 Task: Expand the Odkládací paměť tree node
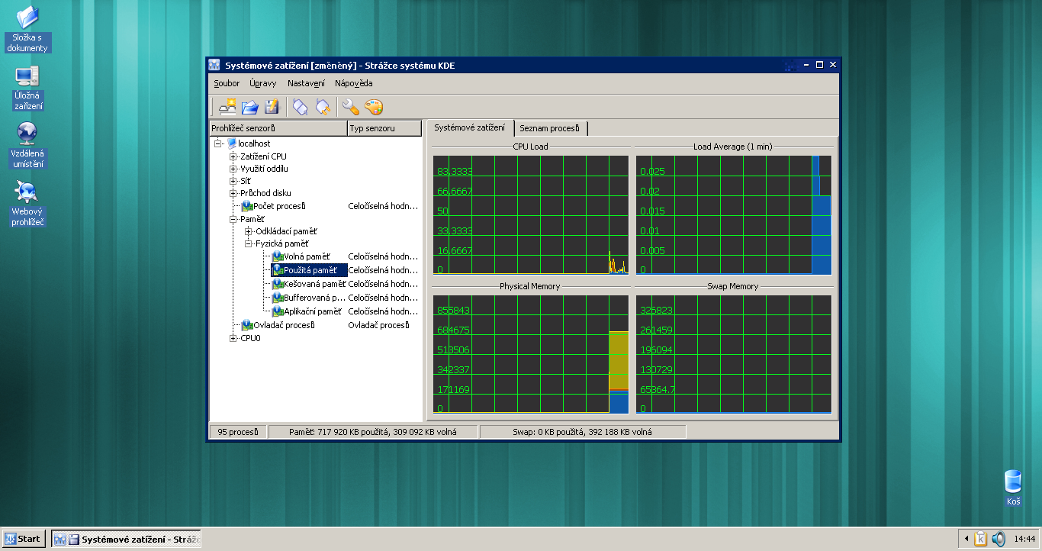click(x=249, y=231)
